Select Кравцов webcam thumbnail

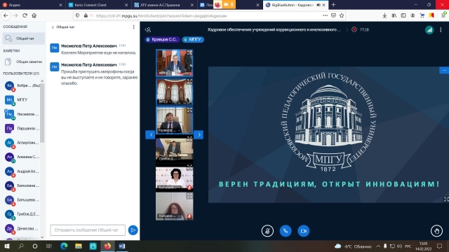tap(174, 120)
